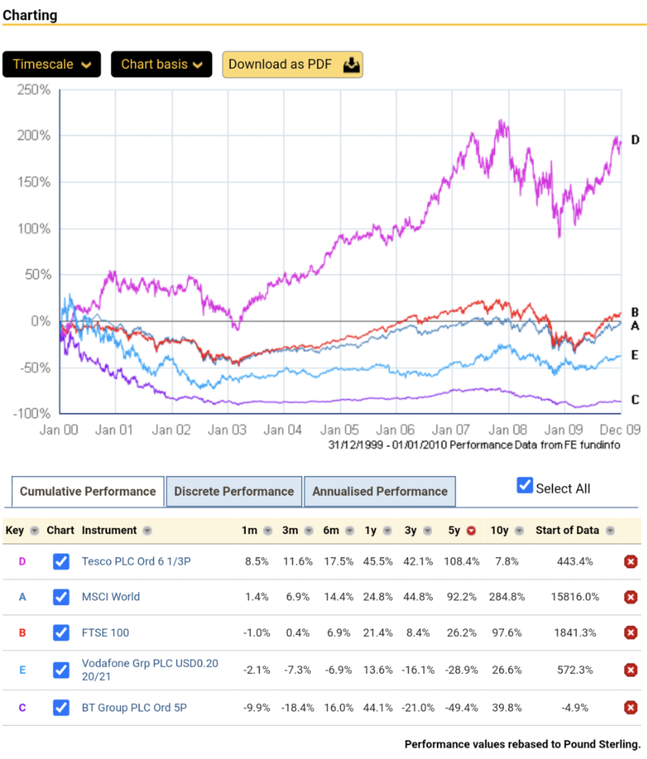
Task: Uncheck the FTSE 100 chart checkbox
Action: tap(61, 633)
